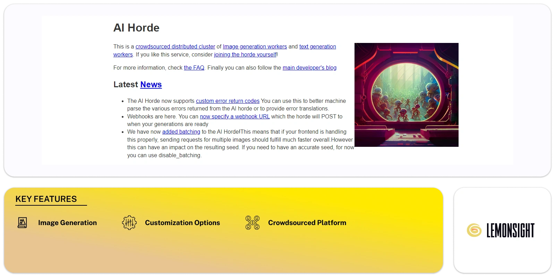Open the crowdsourced distributed cluster link

coord(175,47)
